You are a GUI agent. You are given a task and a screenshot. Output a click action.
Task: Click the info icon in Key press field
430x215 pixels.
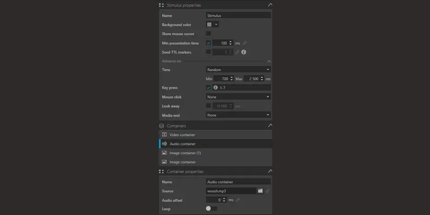[x=215, y=88]
